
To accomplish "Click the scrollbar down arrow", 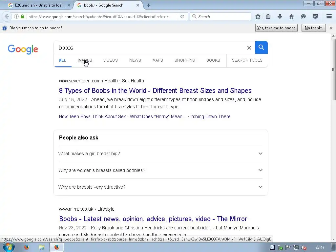I will (x=333, y=240).
